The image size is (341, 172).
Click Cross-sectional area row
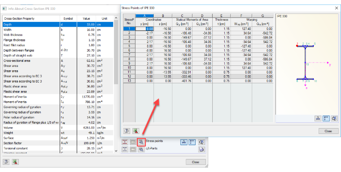click(58, 60)
